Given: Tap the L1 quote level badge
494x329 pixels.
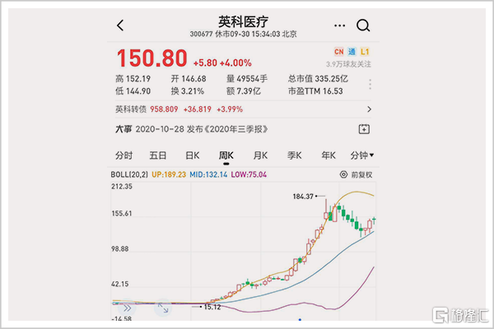Looking at the screenshot, I should pyautogui.click(x=365, y=52).
